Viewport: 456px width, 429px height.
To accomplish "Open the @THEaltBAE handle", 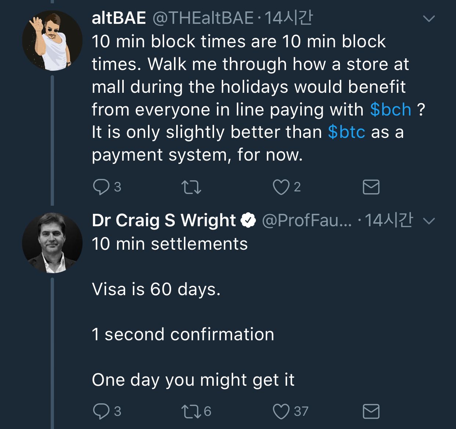I will tap(203, 18).
